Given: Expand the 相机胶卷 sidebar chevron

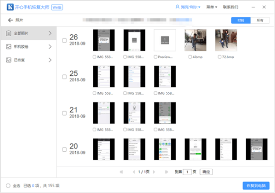Looking at the screenshot, I should pyautogui.click(x=50, y=47).
